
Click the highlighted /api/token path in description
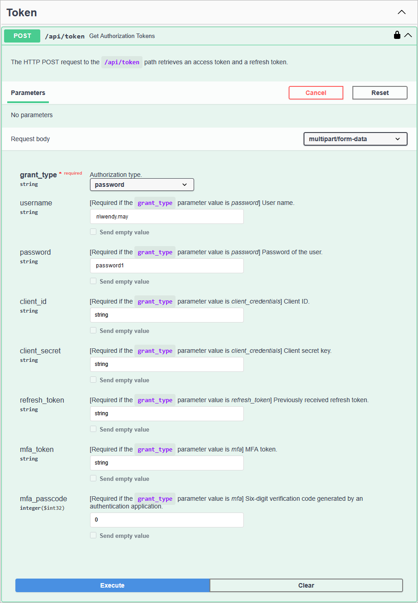(121, 62)
